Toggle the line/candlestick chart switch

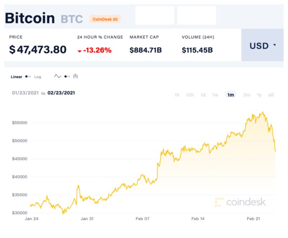click(x=67, y=76)
